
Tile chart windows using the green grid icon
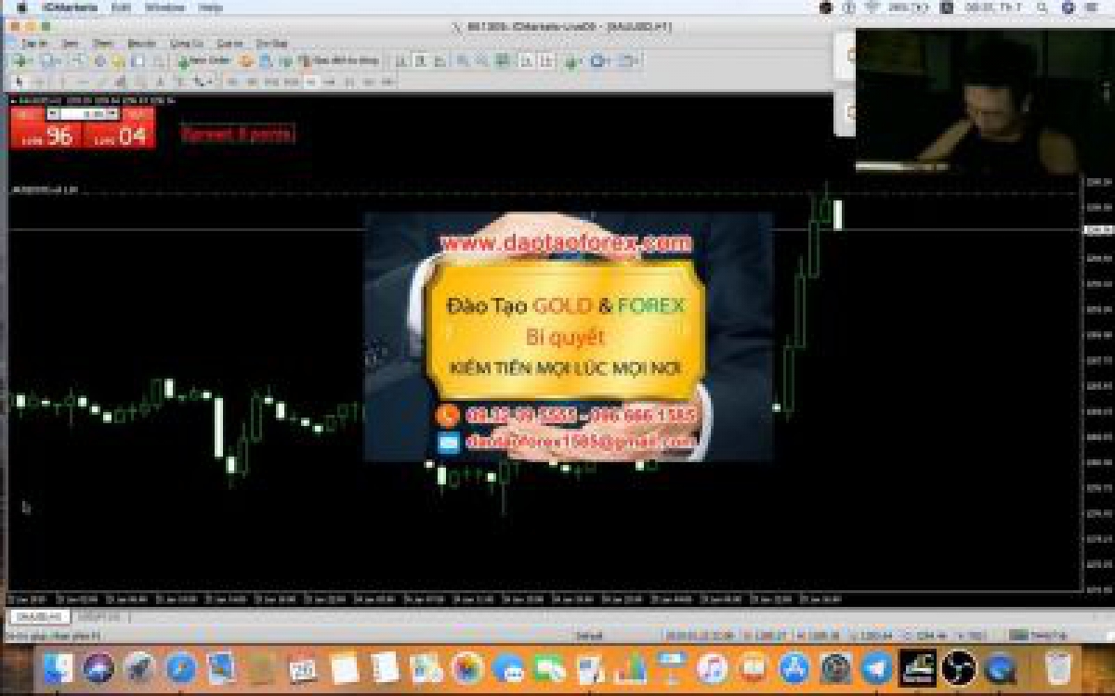coord(502,60)
